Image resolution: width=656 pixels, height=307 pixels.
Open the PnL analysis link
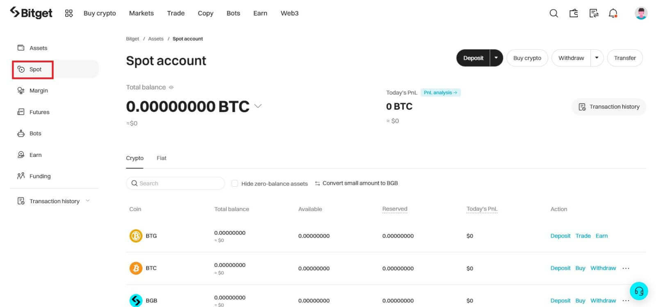[440, 93]
